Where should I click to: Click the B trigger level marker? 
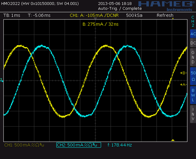[183, 73]
